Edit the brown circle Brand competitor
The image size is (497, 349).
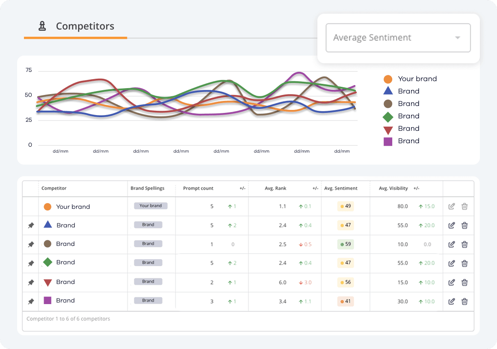(451, 244)
